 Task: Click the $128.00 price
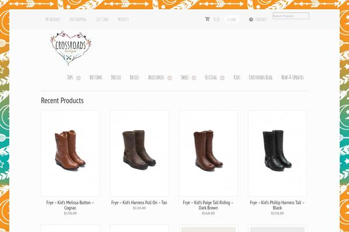140,208
